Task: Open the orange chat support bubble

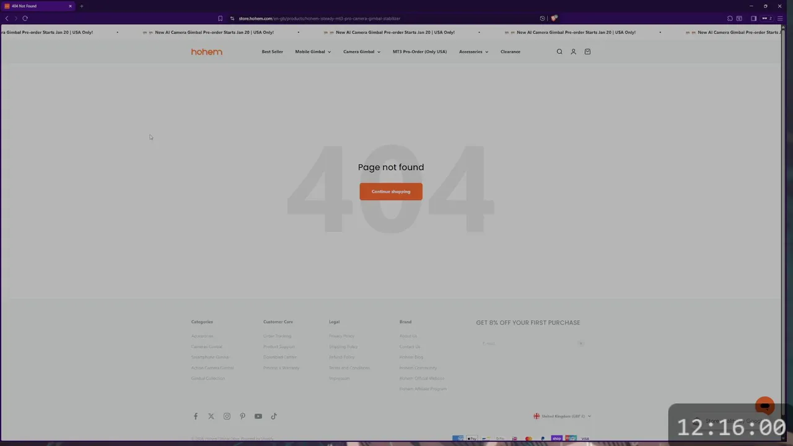Action: [x=765, y=406]
